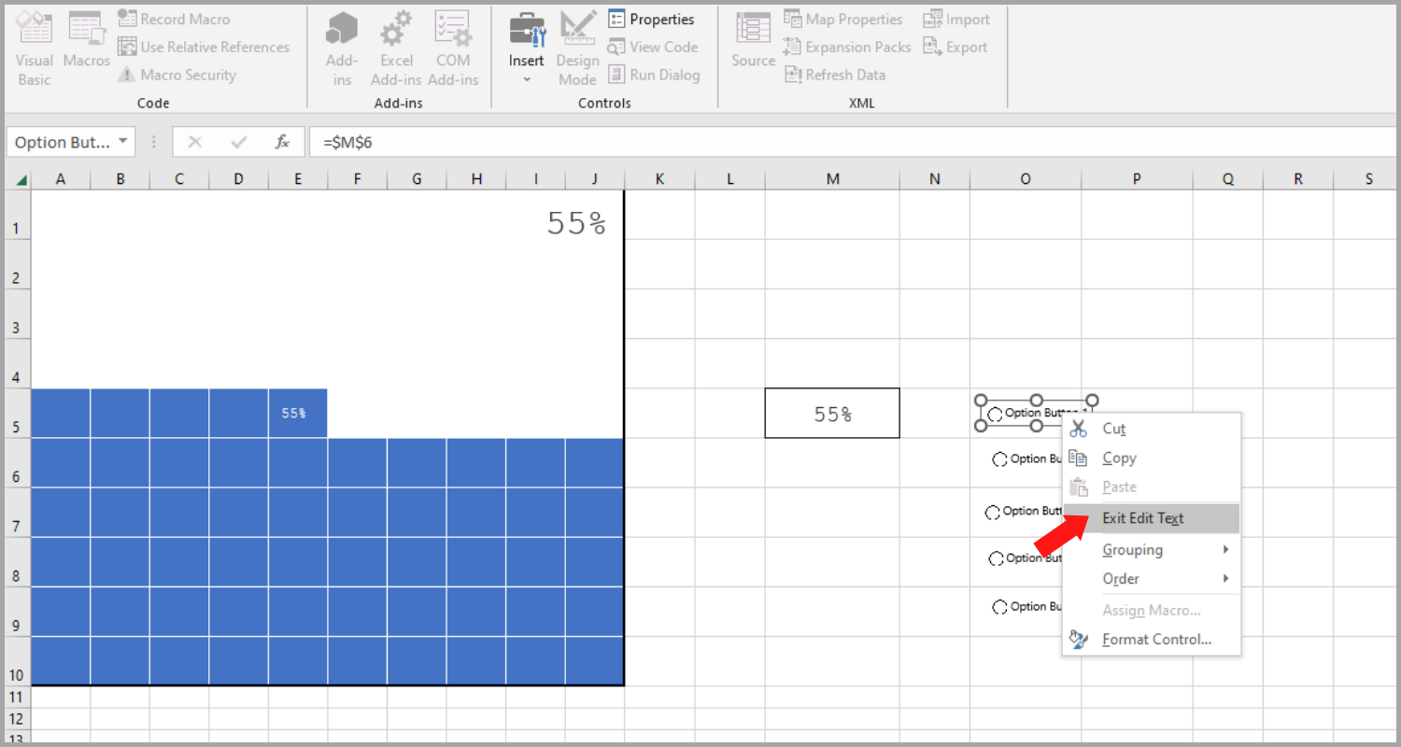The width and height of the screenshot is (1401, 747).
Task: Select Format Control from context menu
Action: [x=1155, y=640]
